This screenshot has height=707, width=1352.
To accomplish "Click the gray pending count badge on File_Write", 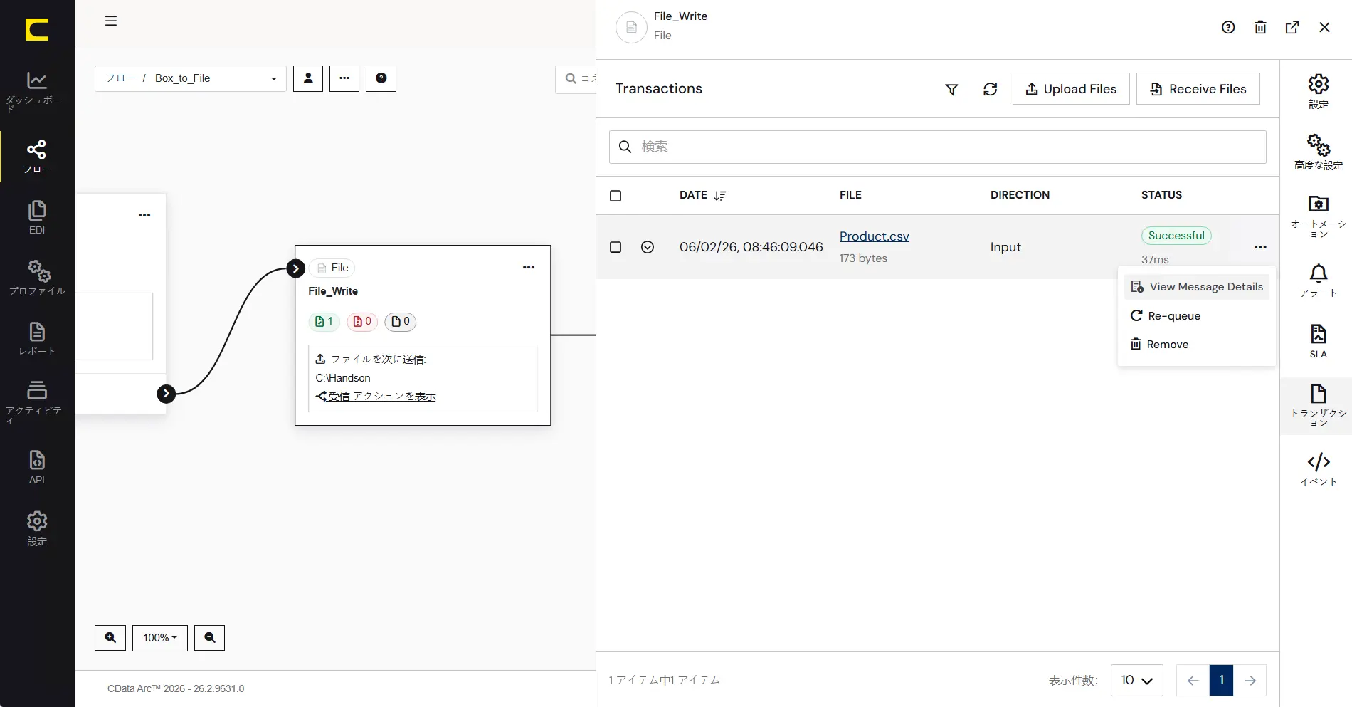I will 401,322.
